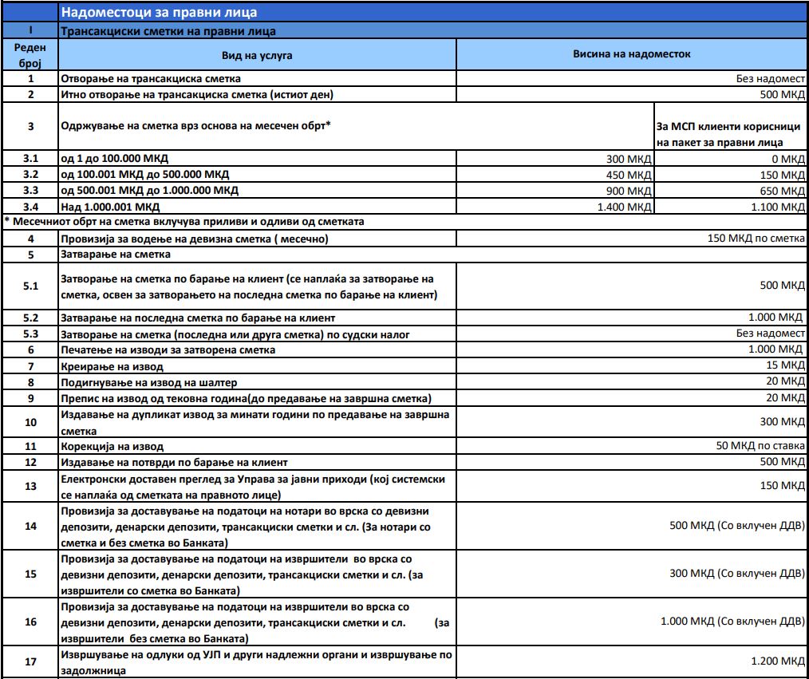This screenshot has height=679, width=809.
Task: Click the '15 МКД' fee cell
Action: 787,365
